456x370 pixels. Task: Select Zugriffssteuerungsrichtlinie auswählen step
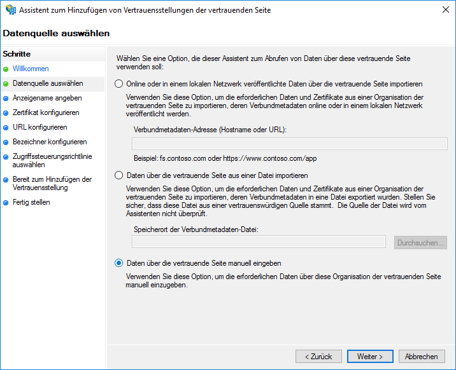pyautogui.click(x=51, y=160)
